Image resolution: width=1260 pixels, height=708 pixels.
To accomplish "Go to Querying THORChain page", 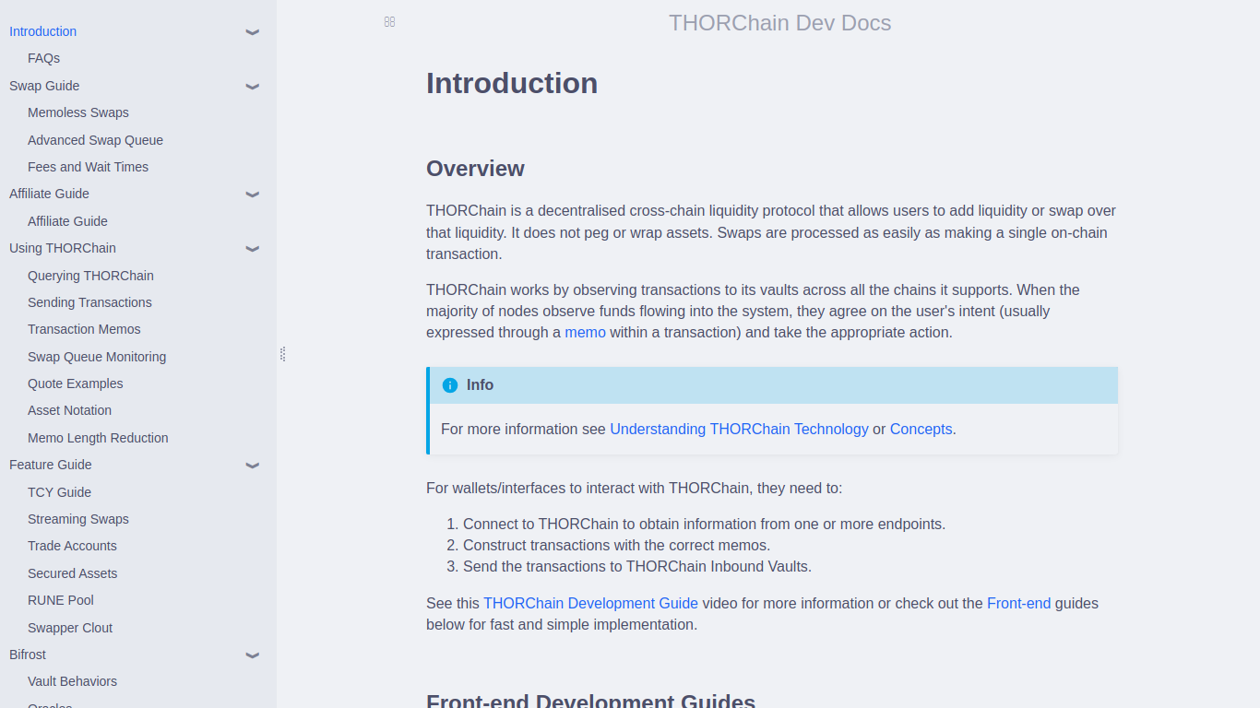I will pyautogui.click(x=90, y=276).
